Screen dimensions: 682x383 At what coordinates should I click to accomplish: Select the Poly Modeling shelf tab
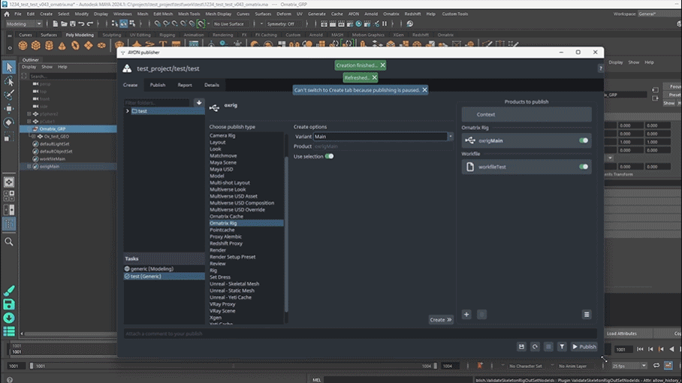[80, 35]
